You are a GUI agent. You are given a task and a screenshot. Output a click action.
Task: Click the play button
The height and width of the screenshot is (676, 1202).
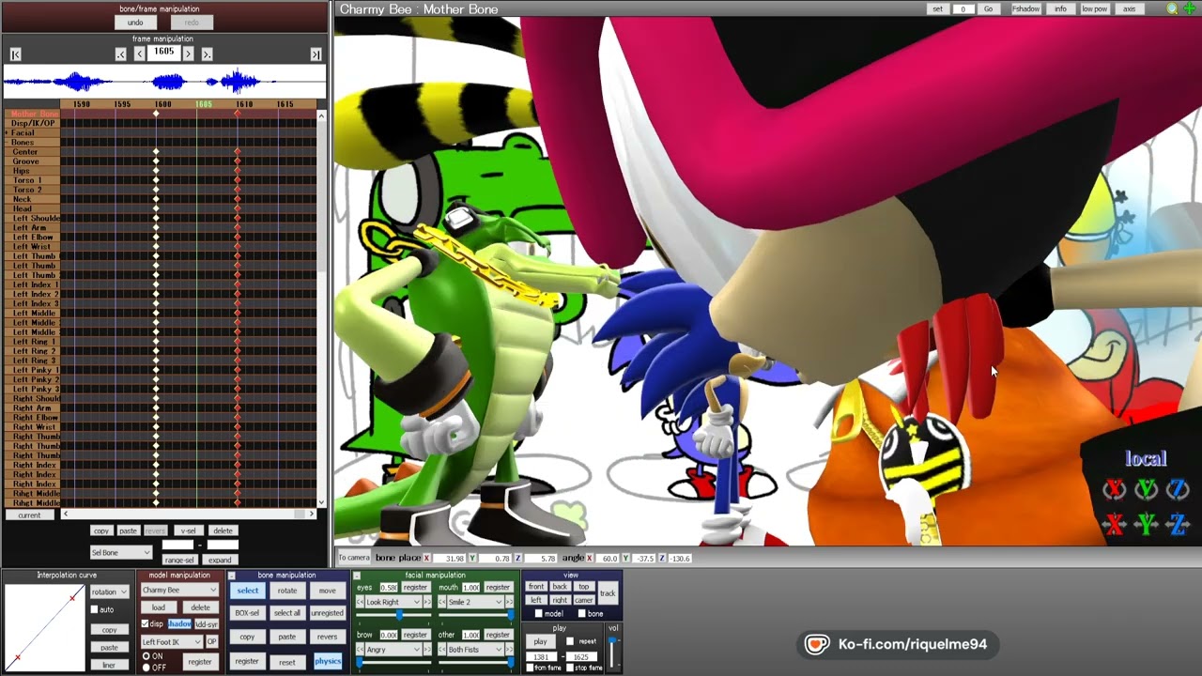(540, 641)
